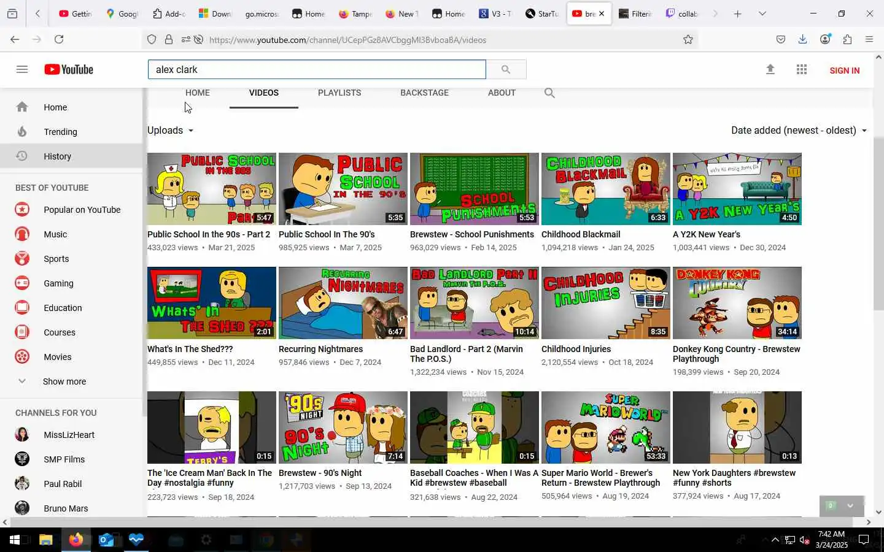Click the Movies film reel icon
The width and height of the screenshot is (884, 552).
(x=22, y=357)
